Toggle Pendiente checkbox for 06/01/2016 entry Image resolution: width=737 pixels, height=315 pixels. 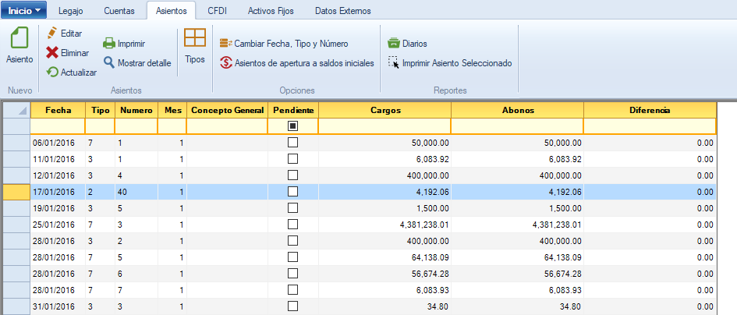[x=292, y=143]
